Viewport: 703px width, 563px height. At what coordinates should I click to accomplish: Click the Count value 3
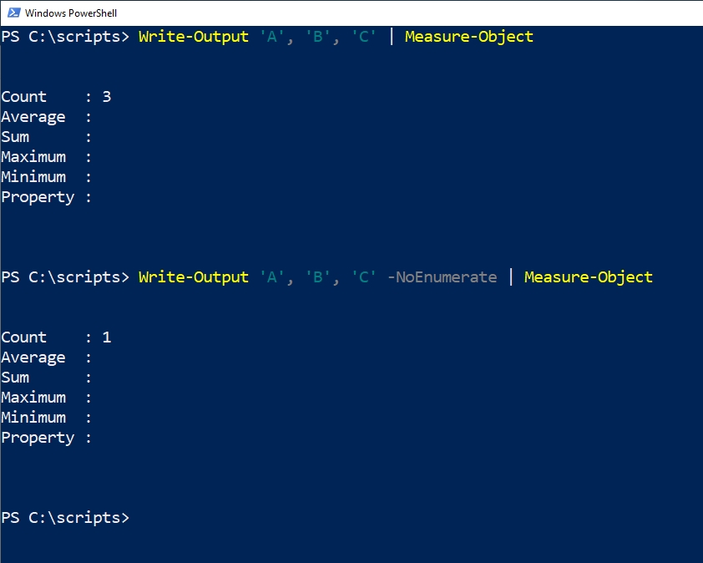pos(107,96)
